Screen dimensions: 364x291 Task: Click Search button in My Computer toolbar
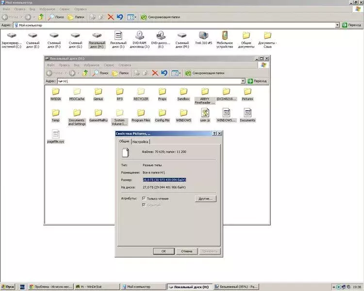coord(56,17)
